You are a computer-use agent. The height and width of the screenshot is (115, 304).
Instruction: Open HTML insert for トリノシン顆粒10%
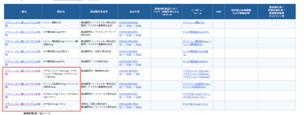pyautogui.click(x=129, y=25)
